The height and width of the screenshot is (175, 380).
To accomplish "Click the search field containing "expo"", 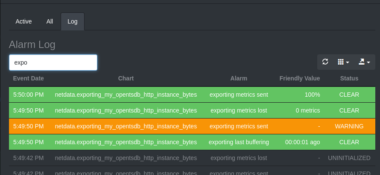I will 53,62.
